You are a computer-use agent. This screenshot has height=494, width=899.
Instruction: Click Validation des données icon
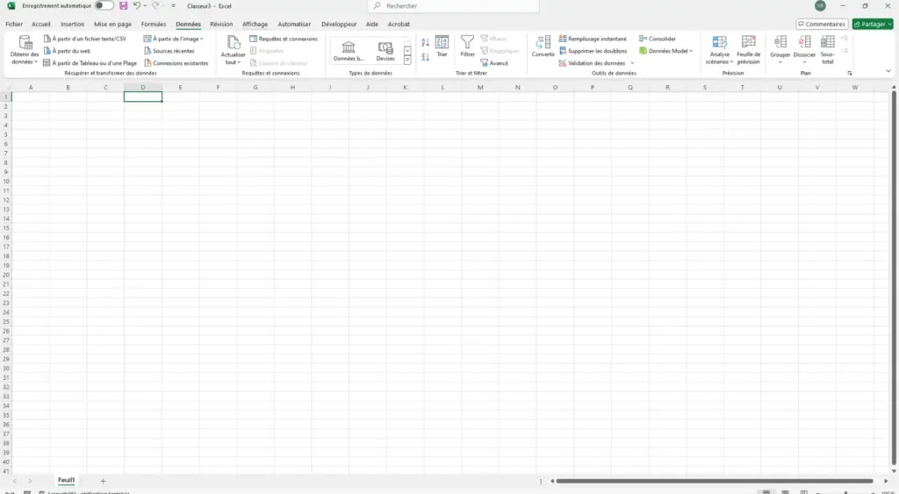pyautogui.click(x=563, y=63)
